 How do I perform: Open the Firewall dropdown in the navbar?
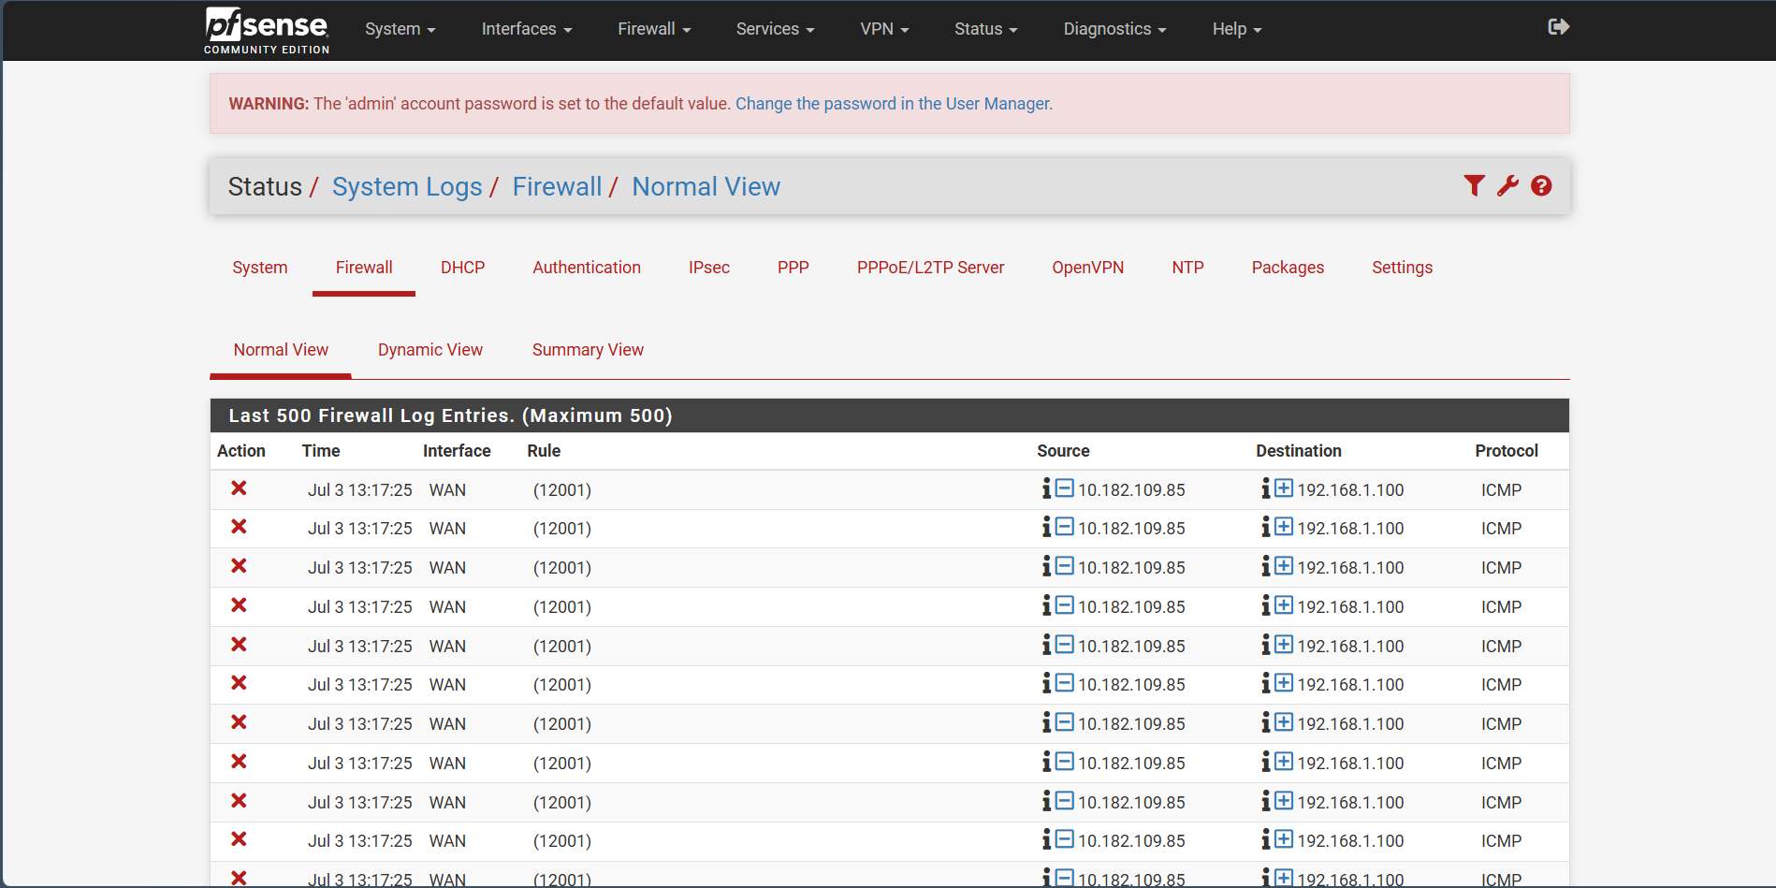(654, 29)
